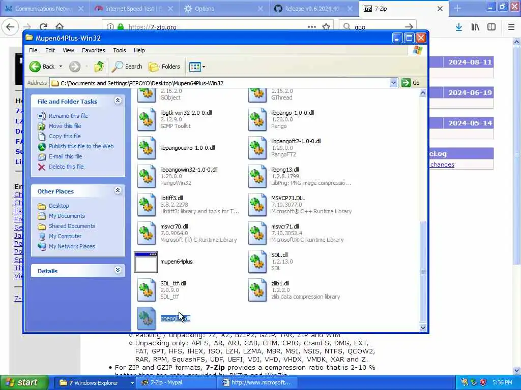Switch to Release v0.6.2024 browser tab
Screen dimensions: 521x390
tap(314, 9)
